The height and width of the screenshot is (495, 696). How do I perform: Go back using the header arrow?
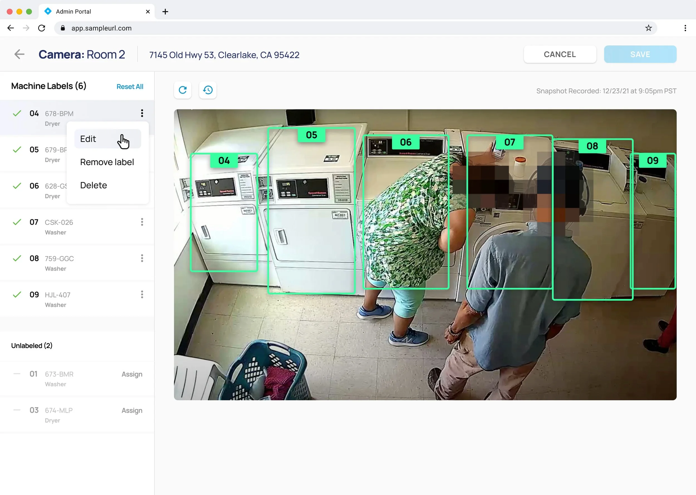tap(19, 54)
